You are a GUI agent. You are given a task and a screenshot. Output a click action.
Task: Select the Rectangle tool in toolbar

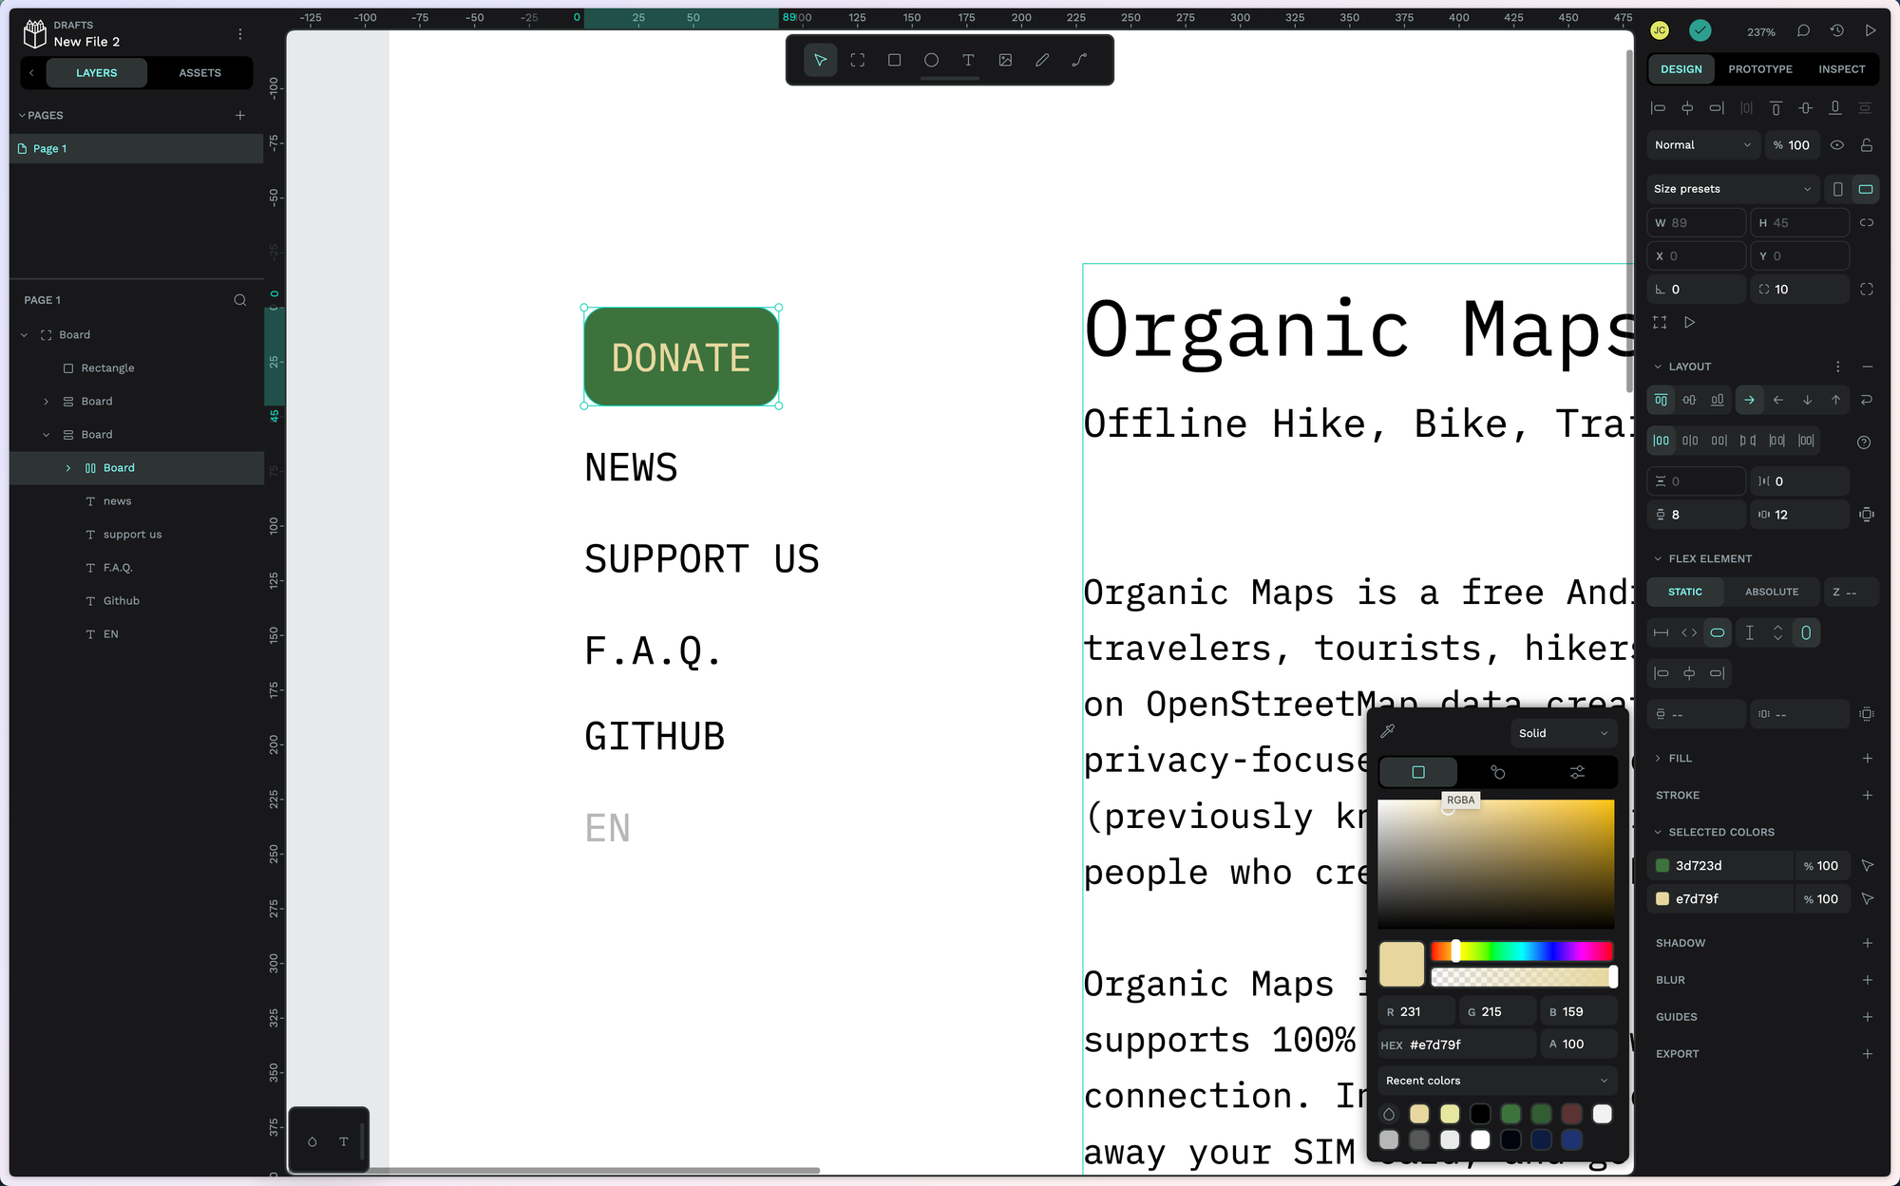(x=894, y=60)
